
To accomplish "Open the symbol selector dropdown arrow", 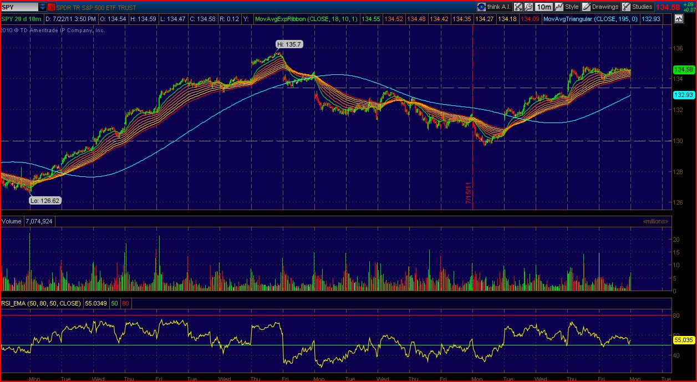I will click(42, 7).
